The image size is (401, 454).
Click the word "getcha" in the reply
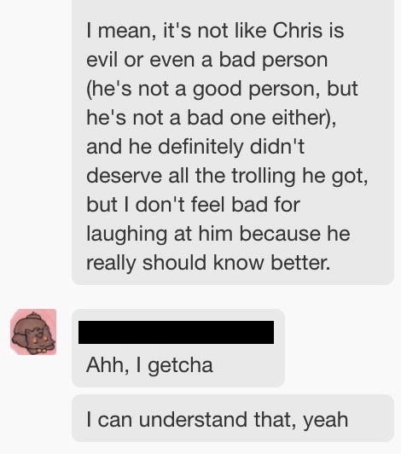(x=180, y=366)
